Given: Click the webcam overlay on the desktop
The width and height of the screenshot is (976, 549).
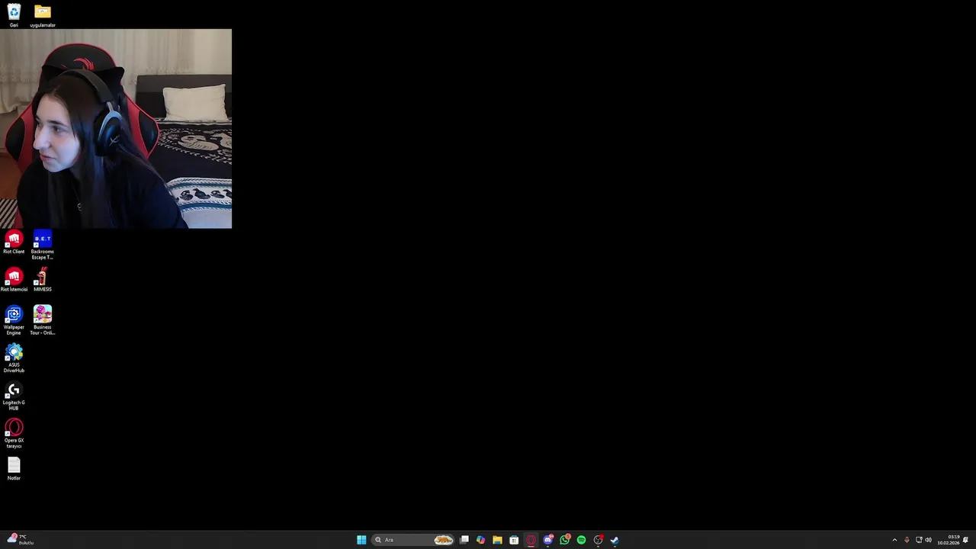Looking at the screenshot, I should point(116,129).
